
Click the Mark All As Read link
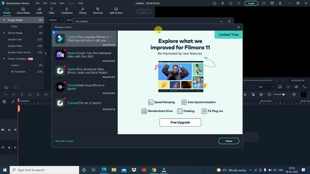pos(64,141)
